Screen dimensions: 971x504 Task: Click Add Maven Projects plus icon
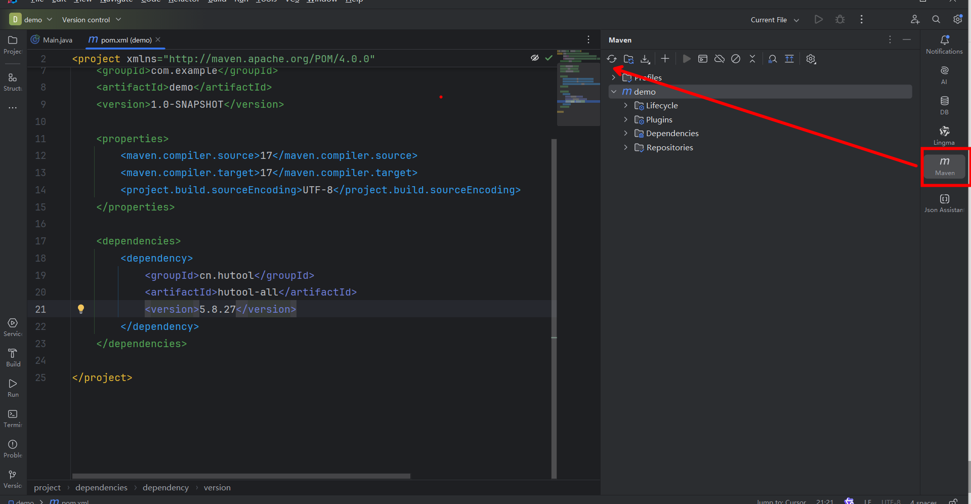pyautogui.click(x=665, y=59)
